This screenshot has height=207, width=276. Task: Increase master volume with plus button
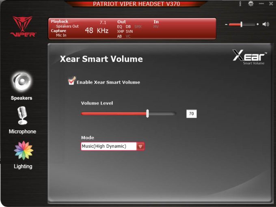[x=257, y=24]
